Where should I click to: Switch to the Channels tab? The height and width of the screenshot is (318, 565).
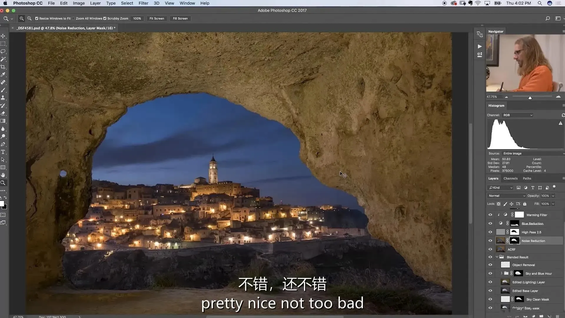click(510, 178)
